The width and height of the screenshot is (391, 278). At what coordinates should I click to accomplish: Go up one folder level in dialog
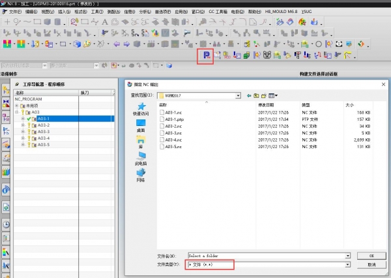click(256, 96)
